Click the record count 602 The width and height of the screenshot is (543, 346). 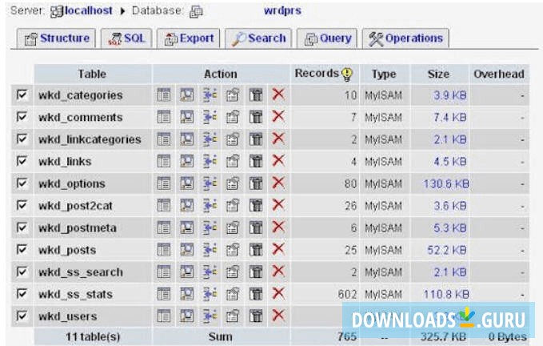[x=347, y=295]
